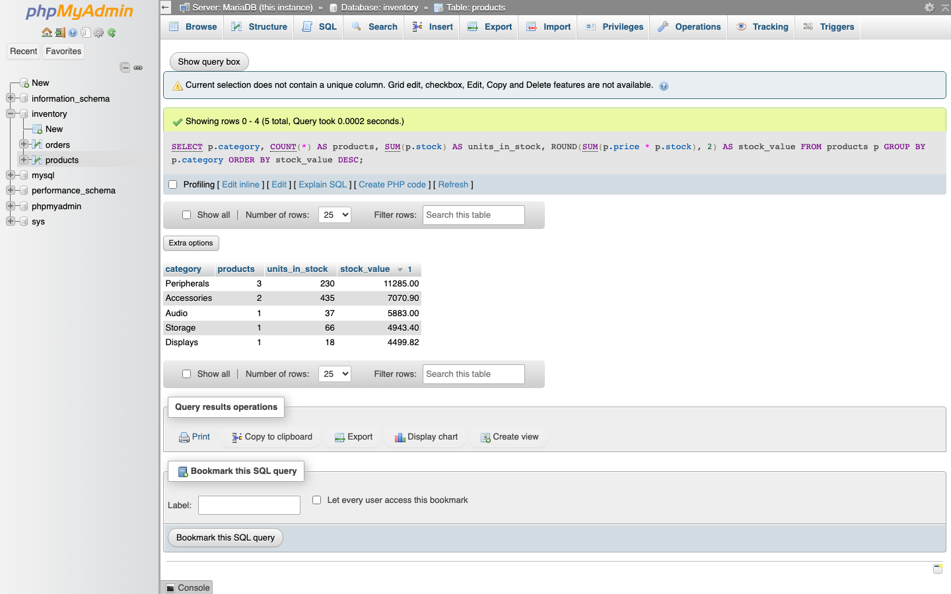The width and height of the screenshot is (951, 594).
Task: Click Export icon in query results operations
Action: (x=339, y=438)
